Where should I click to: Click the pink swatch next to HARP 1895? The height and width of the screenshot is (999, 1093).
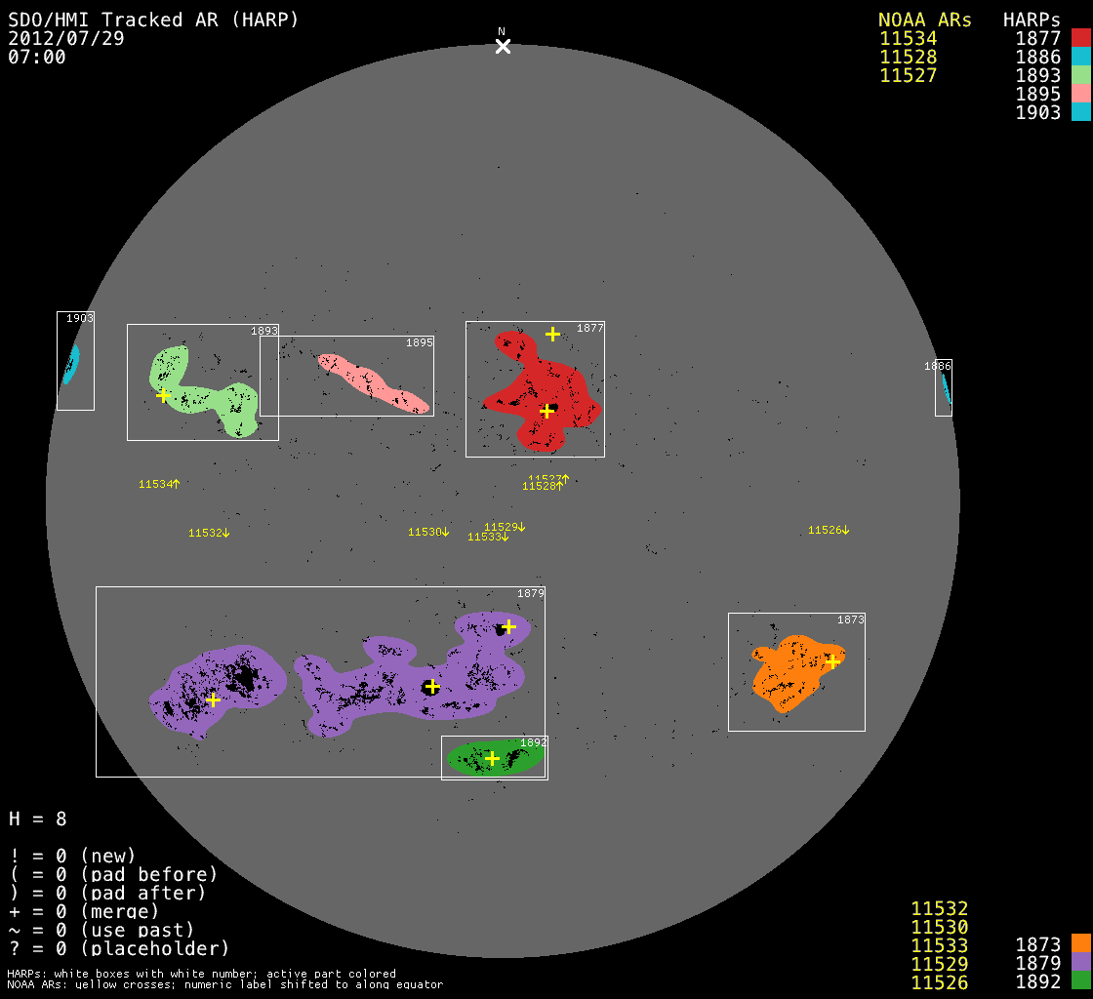click(1079, 94)
